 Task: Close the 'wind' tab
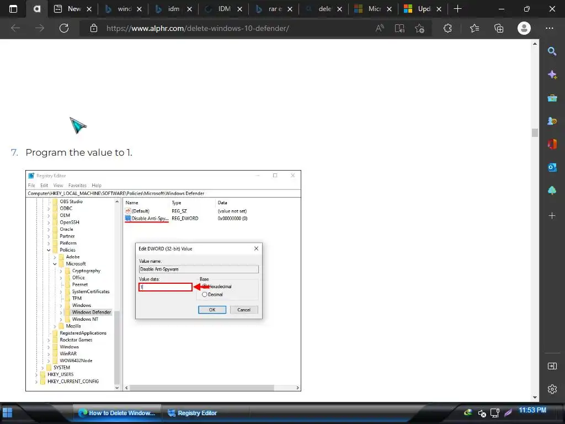(139, 9)
